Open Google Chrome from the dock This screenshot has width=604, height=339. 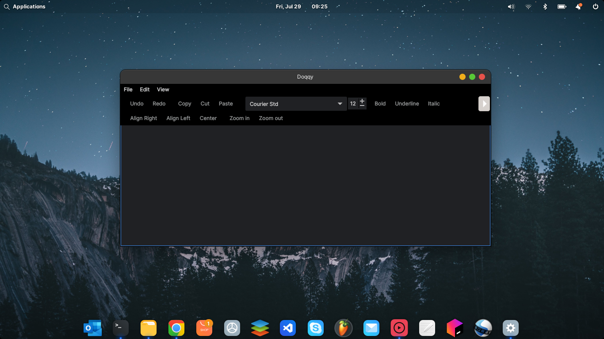click(x=176, y=328)
